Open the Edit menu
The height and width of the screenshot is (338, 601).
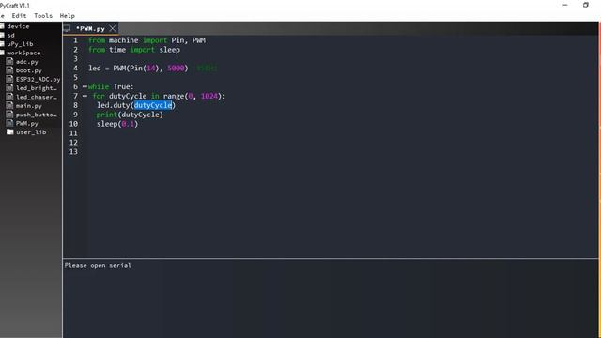[x=19, y=16]
